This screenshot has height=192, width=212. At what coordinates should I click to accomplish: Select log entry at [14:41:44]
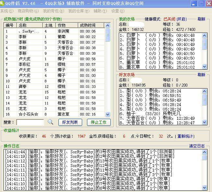[x=103, y=152]
